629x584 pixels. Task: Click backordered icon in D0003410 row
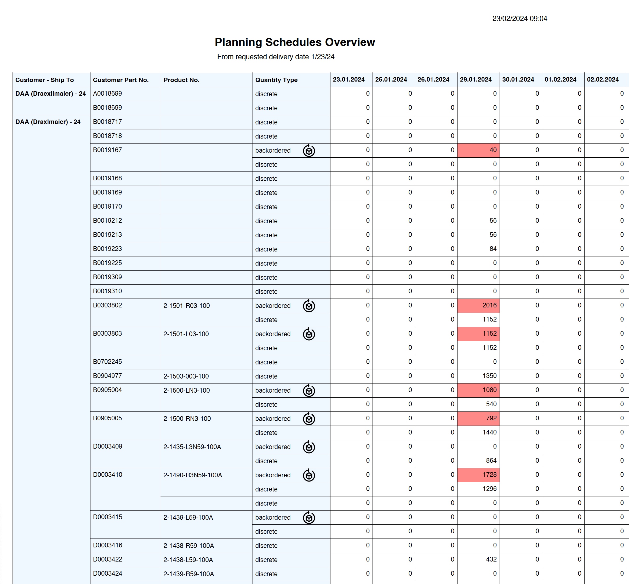pos(309,475)
